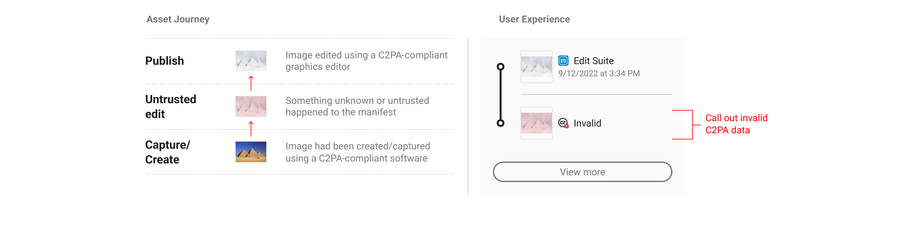Click the View more button

[582, 171]
